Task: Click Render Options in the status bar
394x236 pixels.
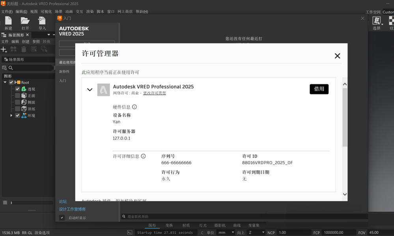Action: (42, 233)
